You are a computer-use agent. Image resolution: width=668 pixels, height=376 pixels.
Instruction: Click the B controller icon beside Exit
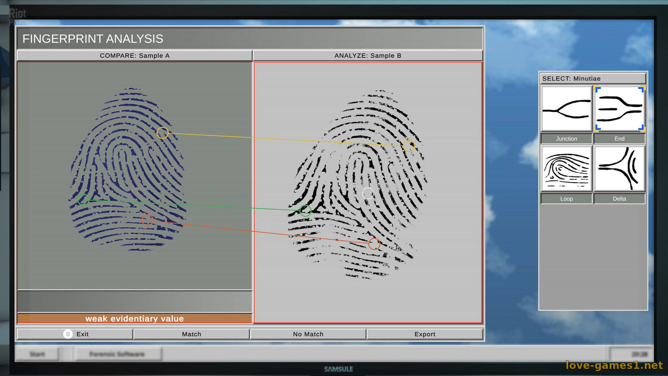[68, 334]
